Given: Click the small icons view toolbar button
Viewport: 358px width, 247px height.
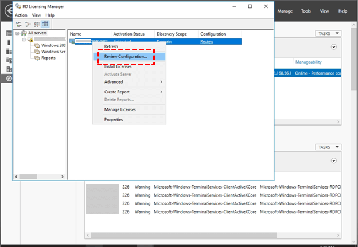Looking at the screenshot, I should point(27,24).
